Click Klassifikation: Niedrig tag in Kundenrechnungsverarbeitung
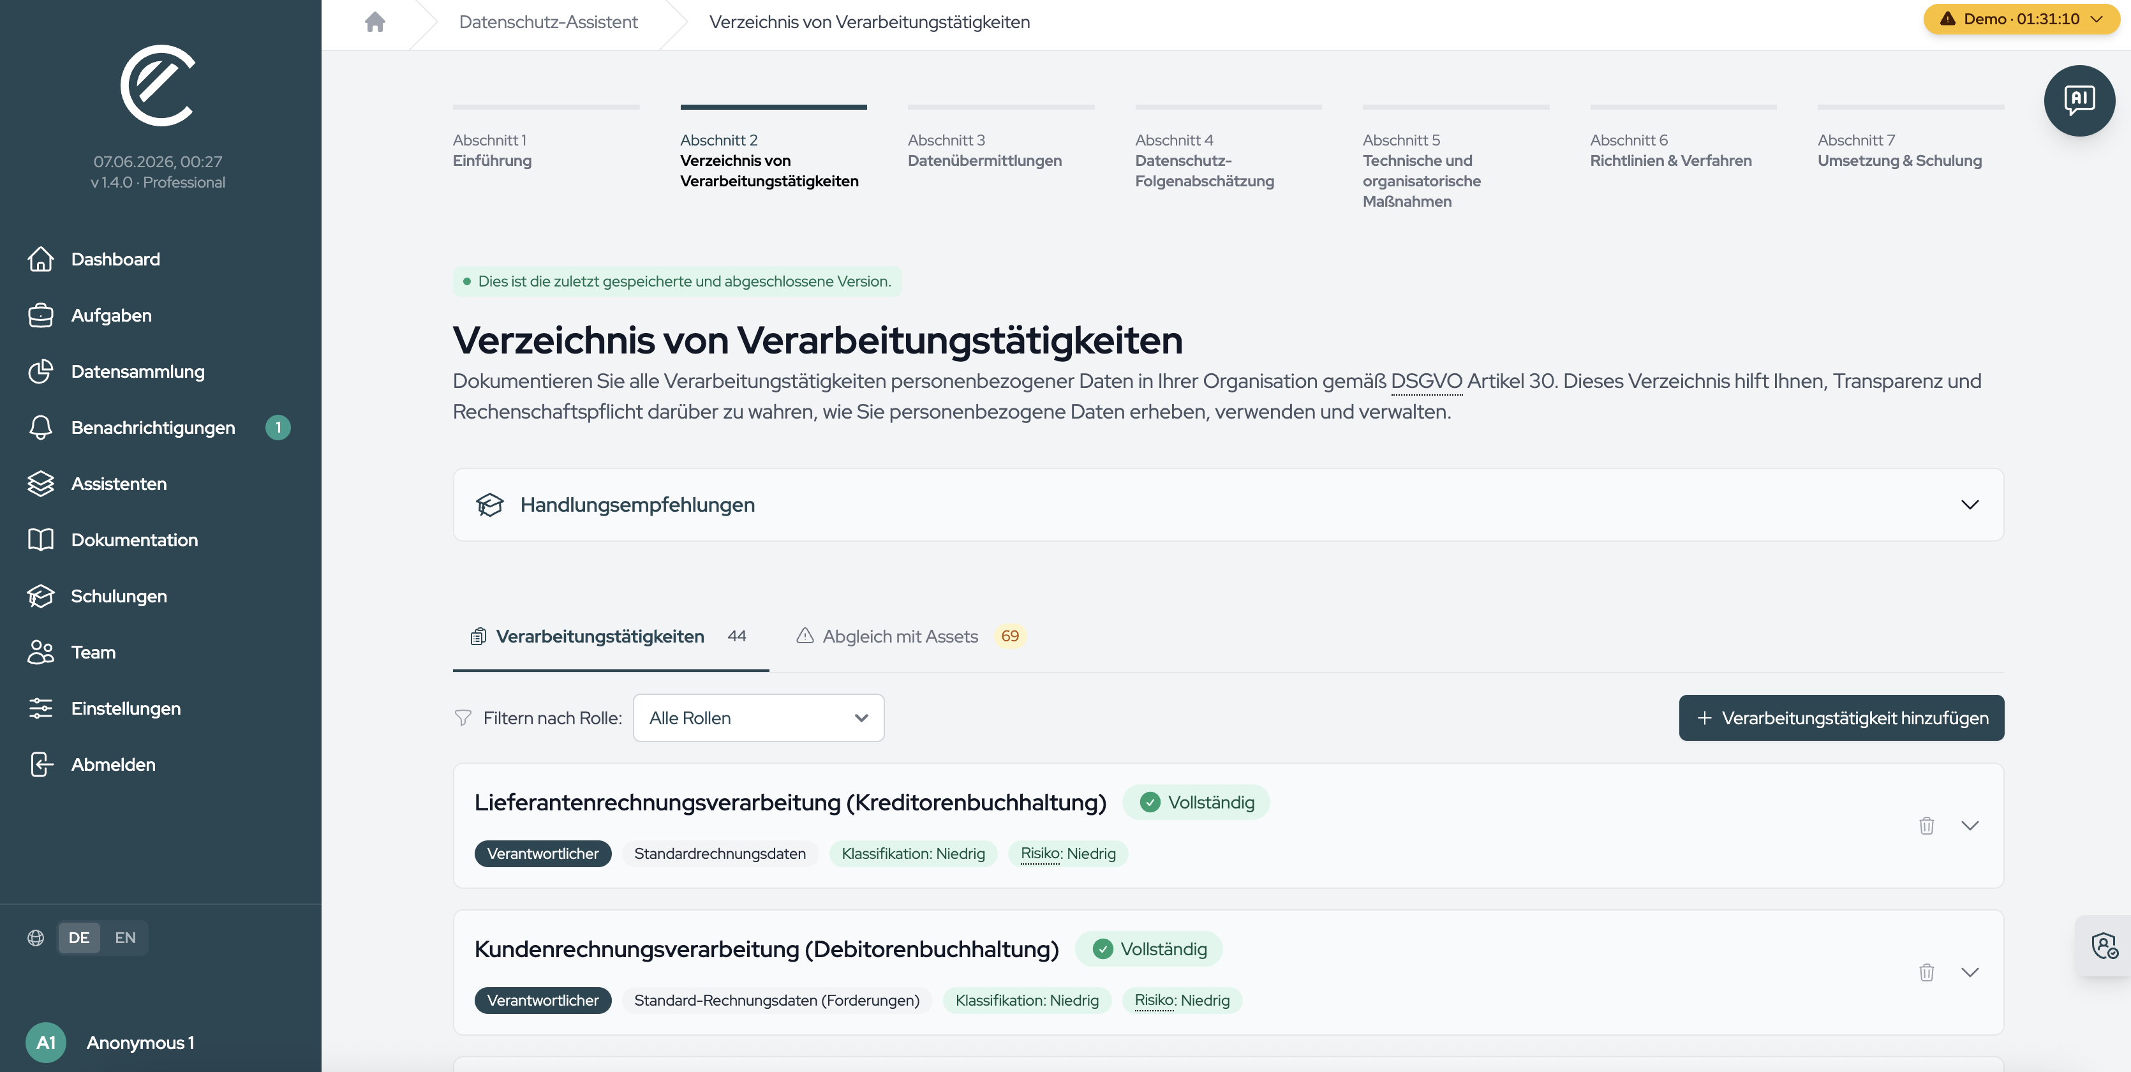 coord(1027,1000)
